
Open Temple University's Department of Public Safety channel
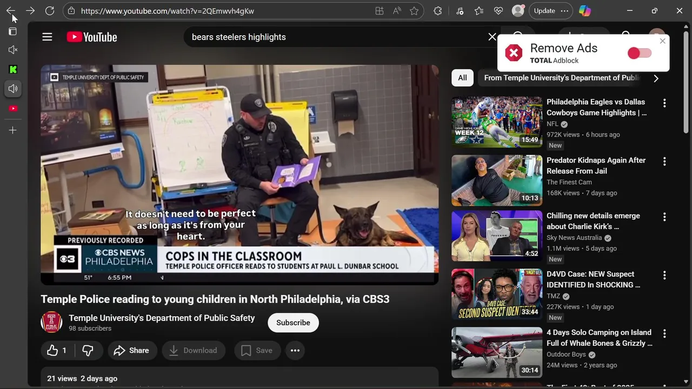coord(162,318)
